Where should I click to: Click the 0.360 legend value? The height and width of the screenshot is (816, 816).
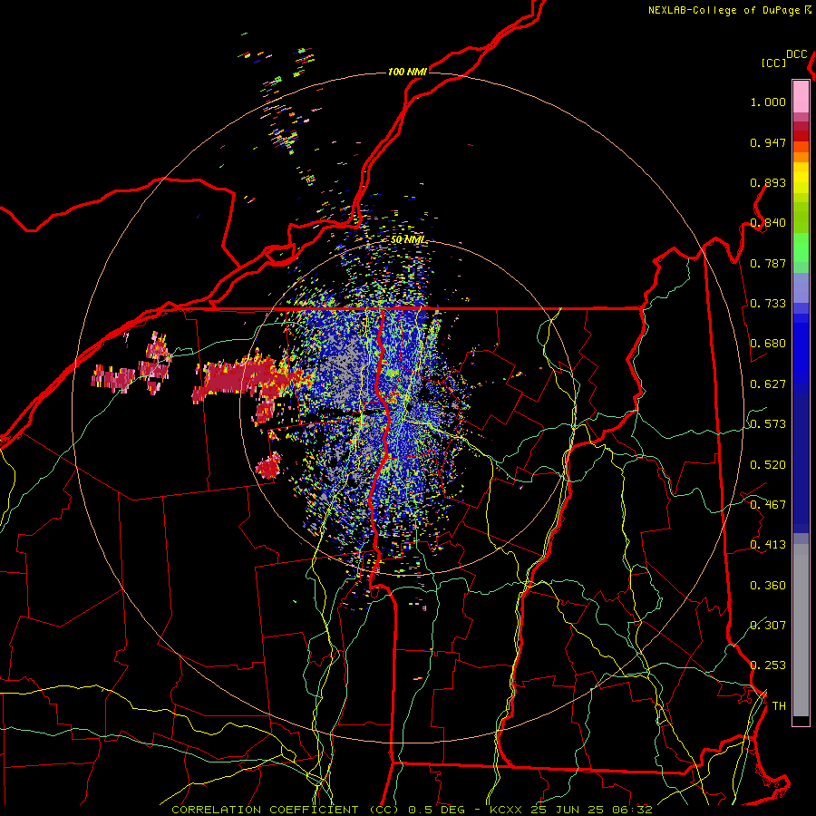[768, 586]
